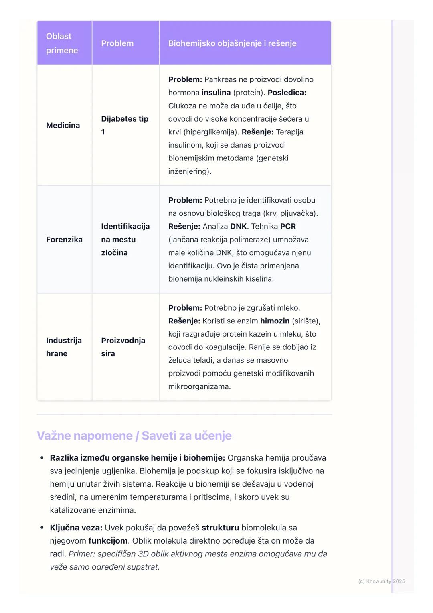Select the "Biohemijsko objašnjenje i rešenje" header
Image resolution: width=433 pixels, height=613 pixels.
point(232,43)
